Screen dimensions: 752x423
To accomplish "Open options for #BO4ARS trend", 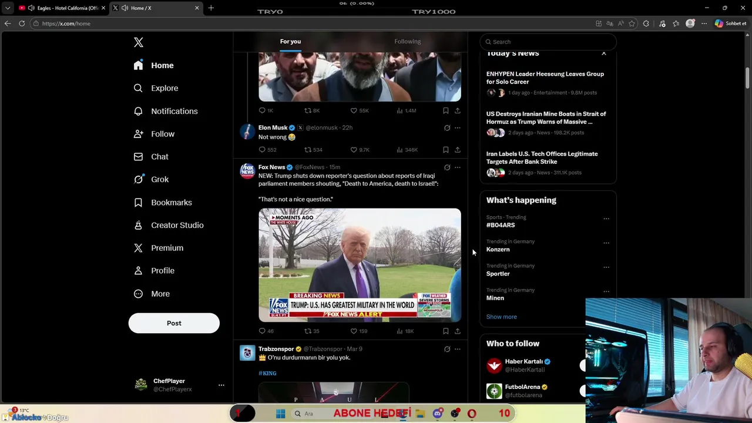I will click(606, 219).
